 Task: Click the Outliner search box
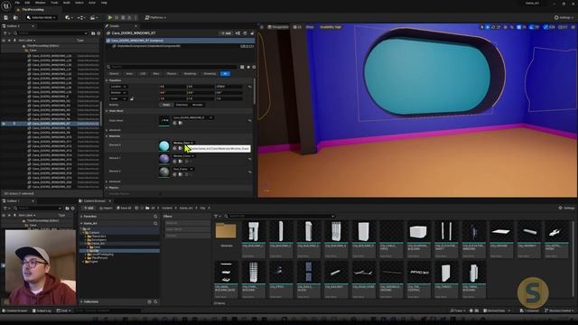51,33
